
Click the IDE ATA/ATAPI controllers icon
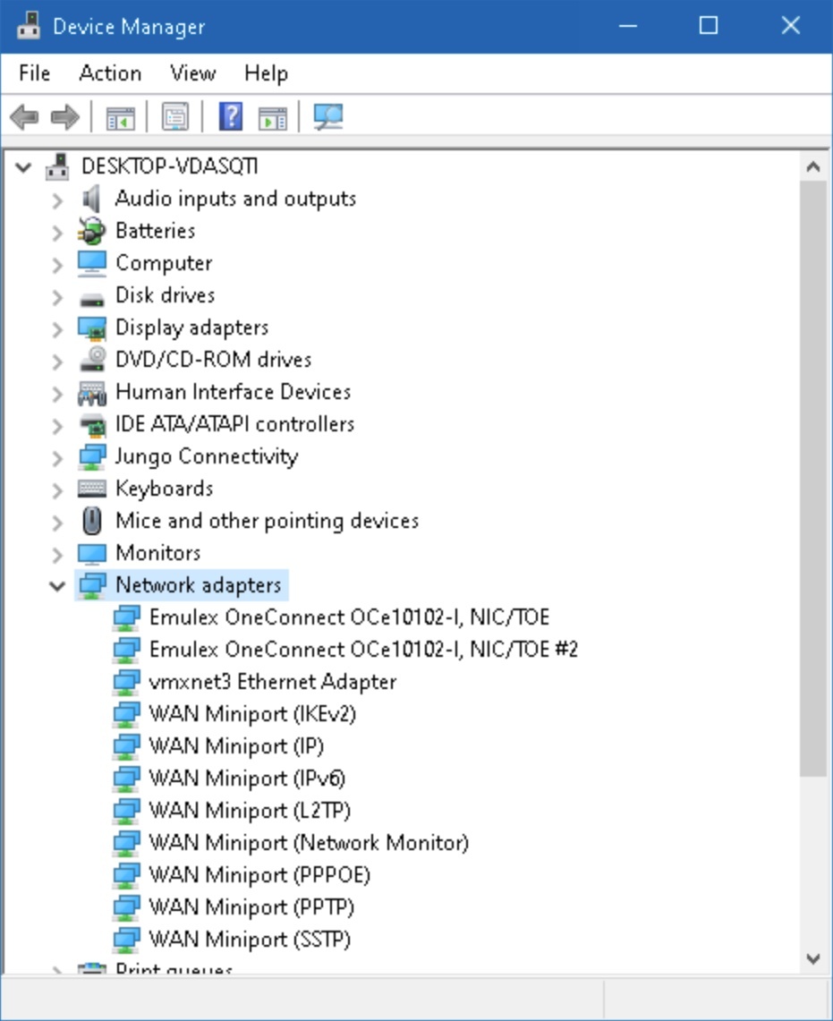tap(92, 424)
